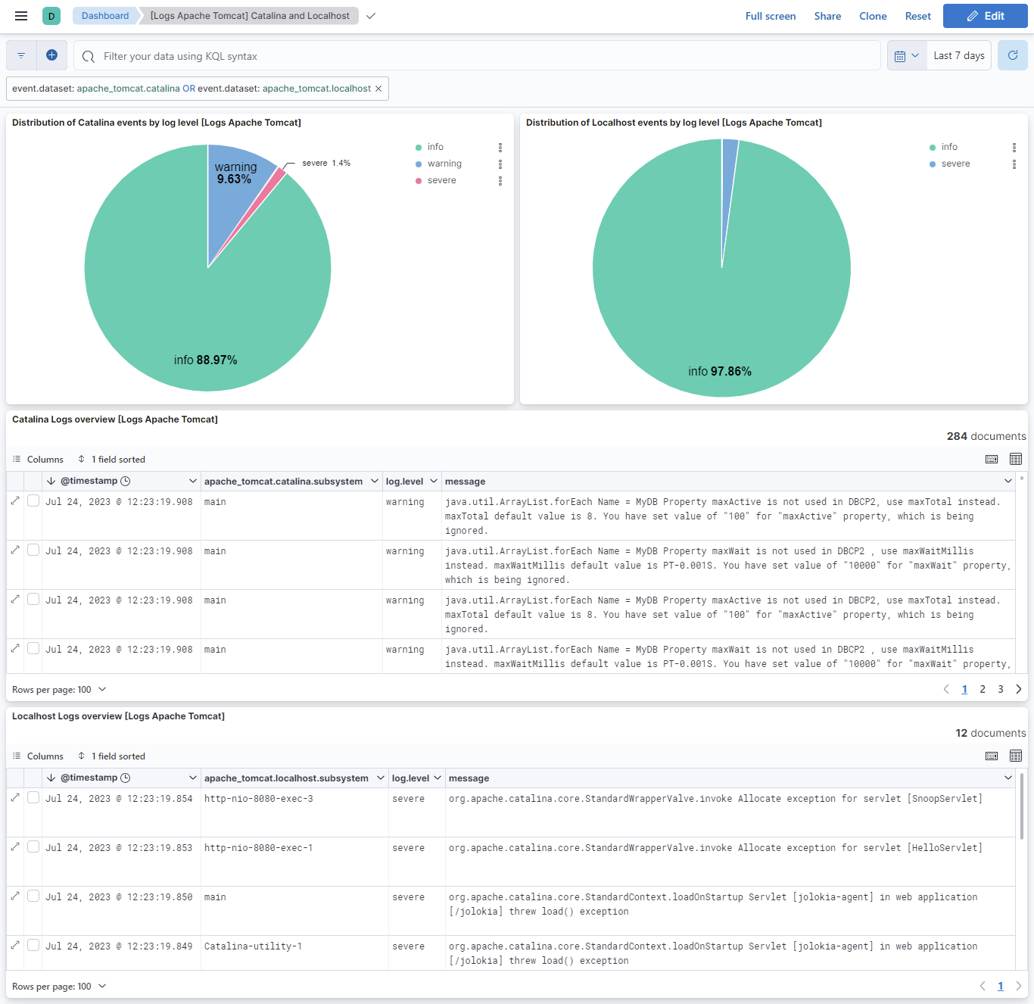1034x1004 pixels.
Task: Click the refresh query button
Action: tap(1012, 55)
